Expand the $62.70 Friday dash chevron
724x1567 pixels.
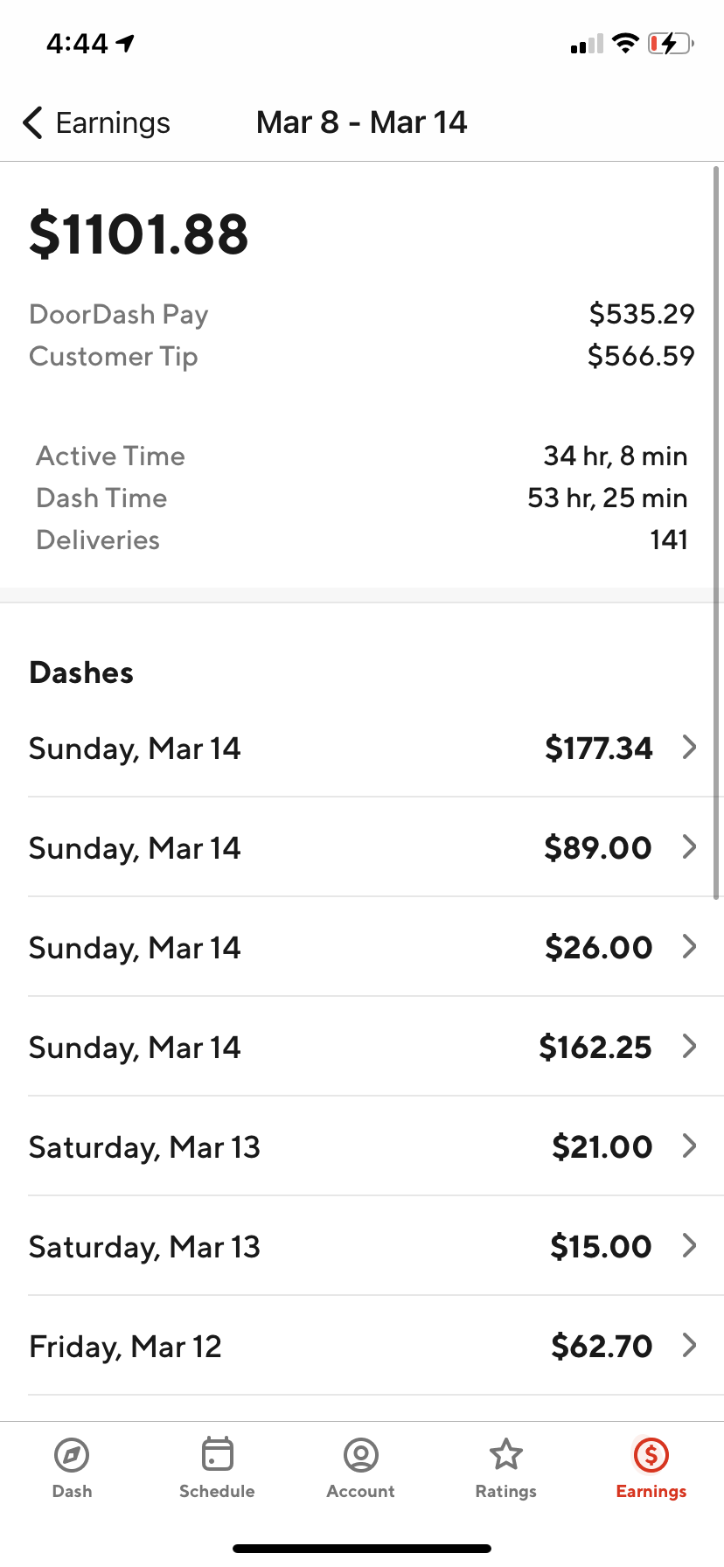tap(689, 1345)
